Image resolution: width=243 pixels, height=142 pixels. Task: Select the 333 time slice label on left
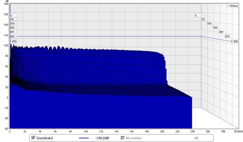pos(12,23)
